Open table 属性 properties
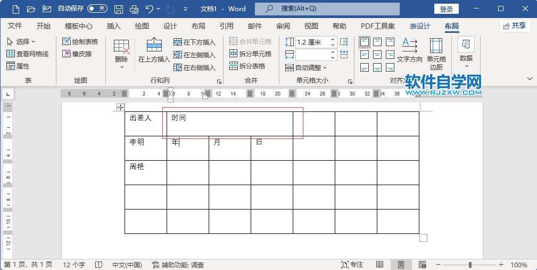Viewport: 537px width, 270px height. click(x=18, y=66)
